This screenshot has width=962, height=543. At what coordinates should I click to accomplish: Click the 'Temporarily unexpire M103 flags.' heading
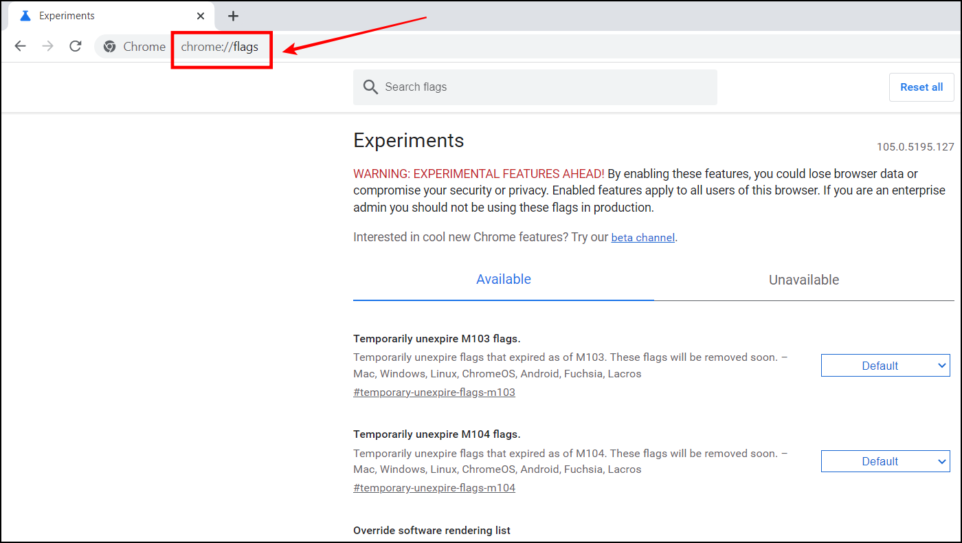pos(437,339)
